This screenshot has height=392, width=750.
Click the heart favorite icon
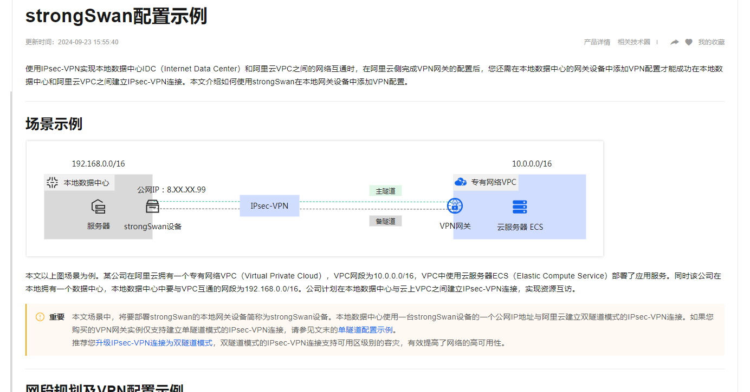point(689,42)
